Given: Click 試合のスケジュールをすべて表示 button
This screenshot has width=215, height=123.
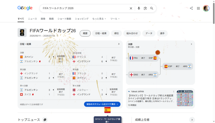Looking at the screenshot, I should (102, 104).
